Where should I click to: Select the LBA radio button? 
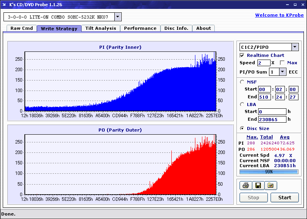[242, 104]
